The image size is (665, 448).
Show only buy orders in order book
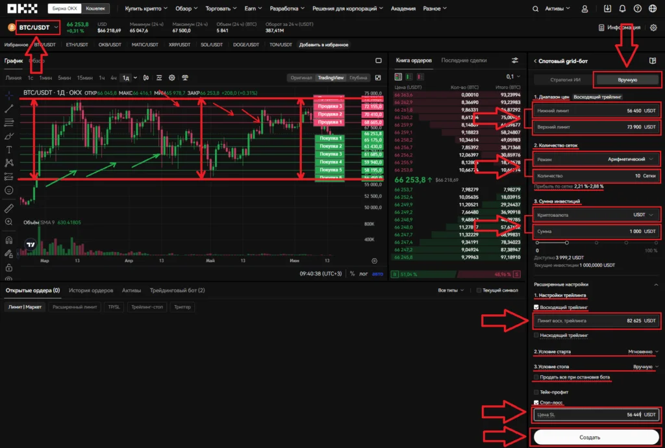409,77
